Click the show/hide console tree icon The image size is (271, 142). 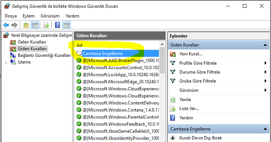pos(35,25)
